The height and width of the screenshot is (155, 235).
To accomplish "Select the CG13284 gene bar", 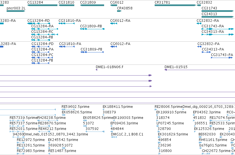I will pos(43,5).
